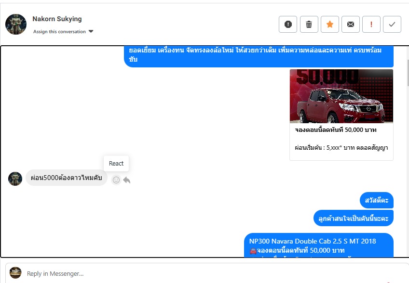The width and height of the screenshot is (409, 283).
Task: Open the red Navara pickup truck image
Action: (341, 96)
